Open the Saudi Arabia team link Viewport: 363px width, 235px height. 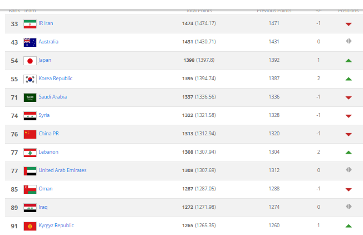pyautogui.click(x=52, y=97)
